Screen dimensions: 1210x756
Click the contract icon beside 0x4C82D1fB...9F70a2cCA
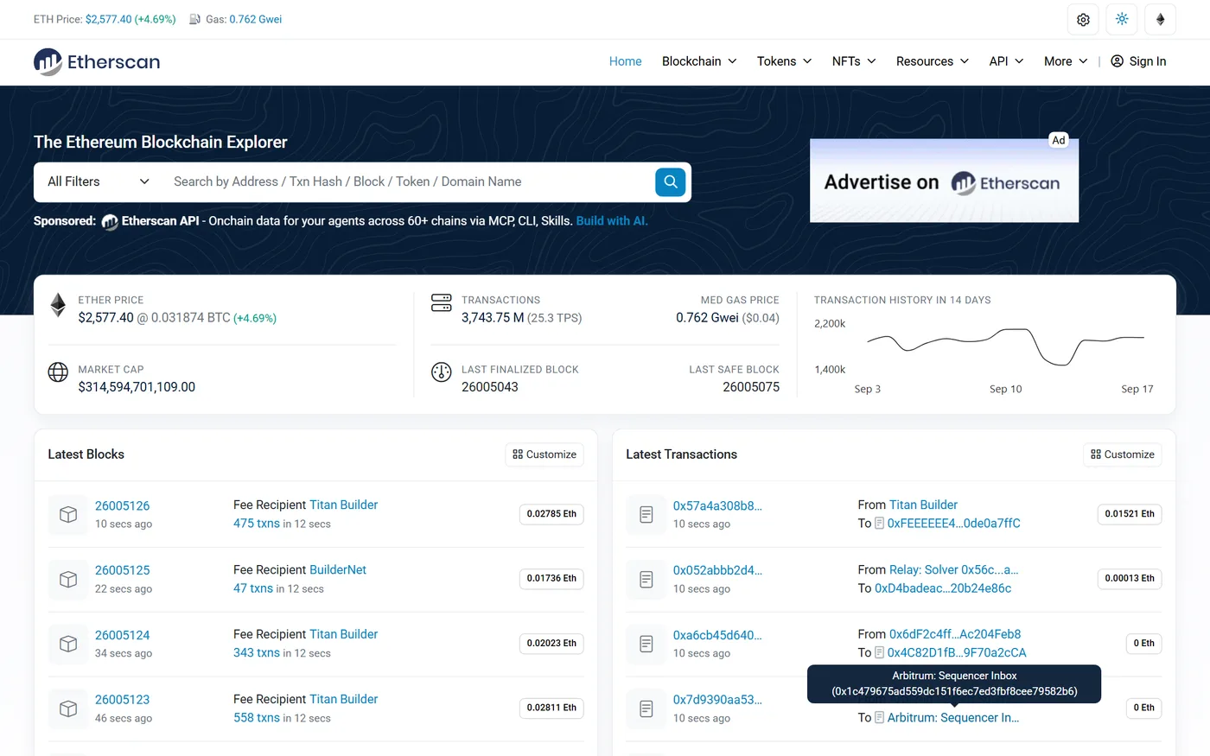click(x=879, y=653)
